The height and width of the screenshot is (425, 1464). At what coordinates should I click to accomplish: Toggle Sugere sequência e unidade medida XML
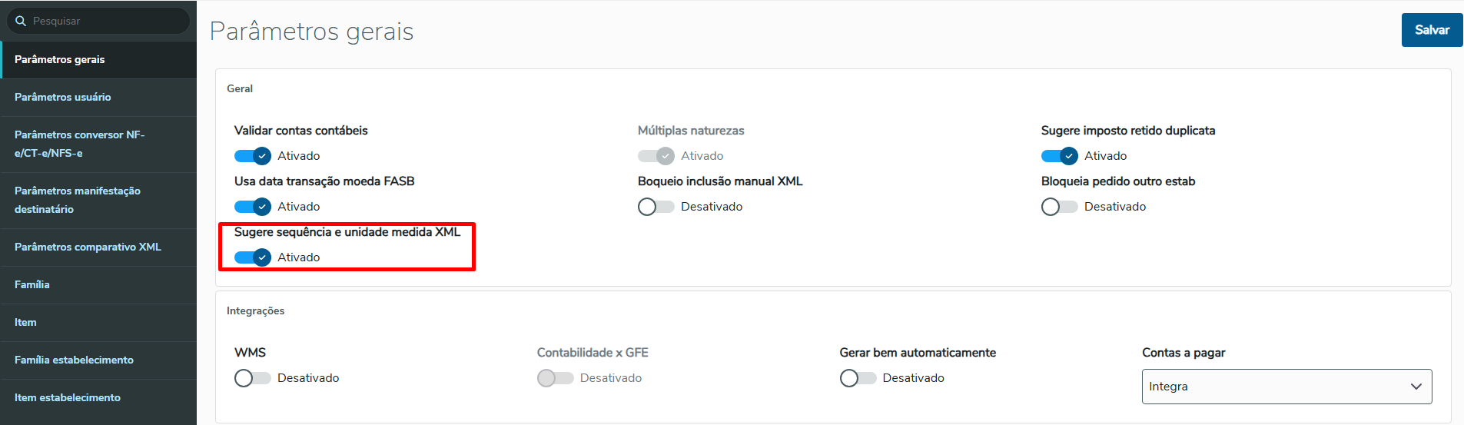(x=253, y=257)
